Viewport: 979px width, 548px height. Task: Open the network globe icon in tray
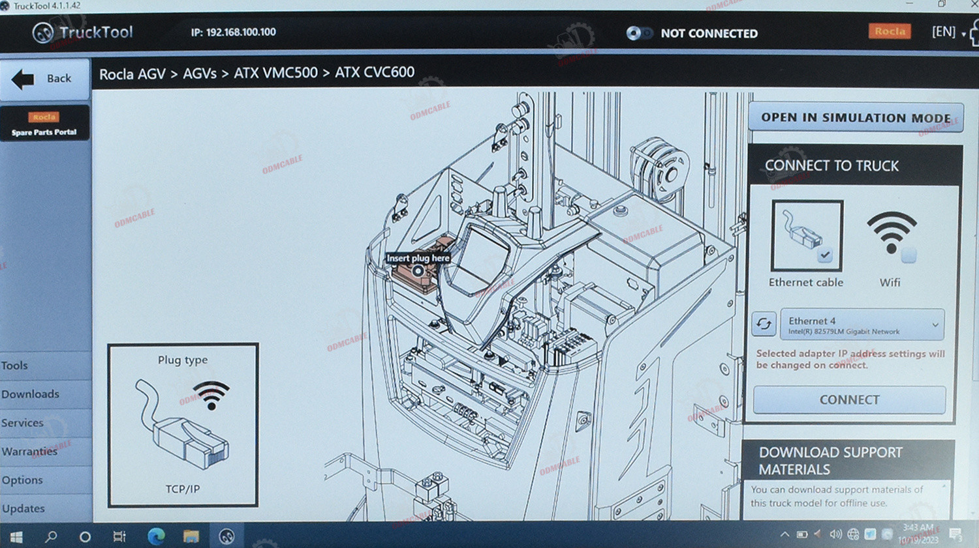(x=853, y=534)
